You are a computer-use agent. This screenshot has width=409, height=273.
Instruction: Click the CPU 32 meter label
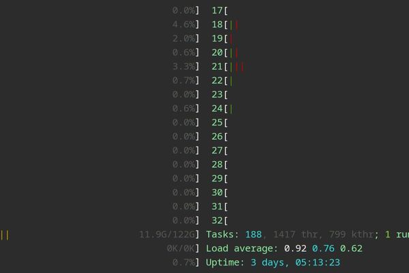pyautogui.click(x=218, y=220)
